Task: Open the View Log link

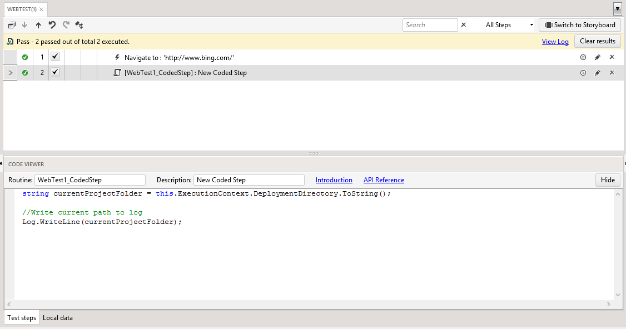Action: pyautogui.click(x=555, y=42)
